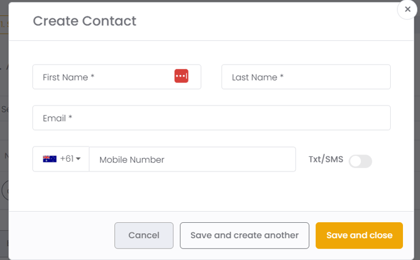Select the orange step tab behind dialog
Viewport: 420px width, 260px height.
point(4,24)
